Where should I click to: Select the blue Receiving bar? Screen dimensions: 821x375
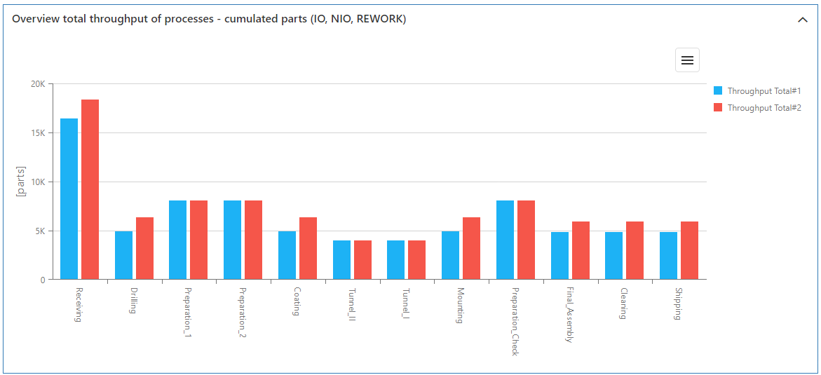(x=69, y=200)
